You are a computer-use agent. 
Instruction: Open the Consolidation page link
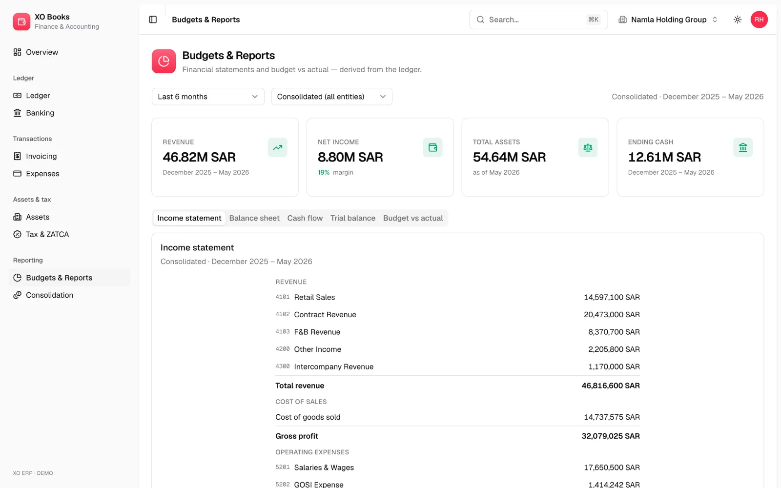pos(69,295)
